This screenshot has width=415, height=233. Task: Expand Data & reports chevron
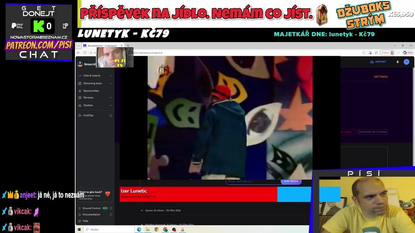(111, 76)
